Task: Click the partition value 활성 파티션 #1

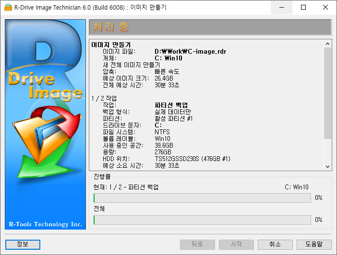Action: pyautogui.click(x=174, y=118)
